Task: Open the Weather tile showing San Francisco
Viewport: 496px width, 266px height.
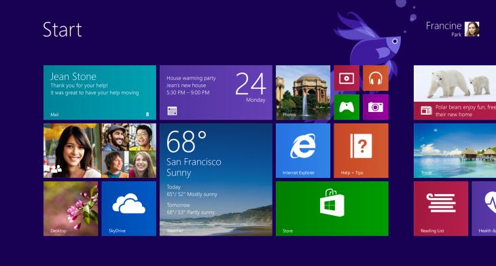Action: (216, 180)
